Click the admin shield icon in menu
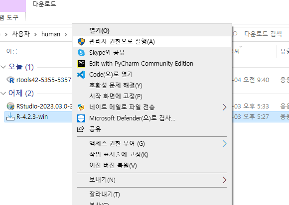 click(81, 42)
